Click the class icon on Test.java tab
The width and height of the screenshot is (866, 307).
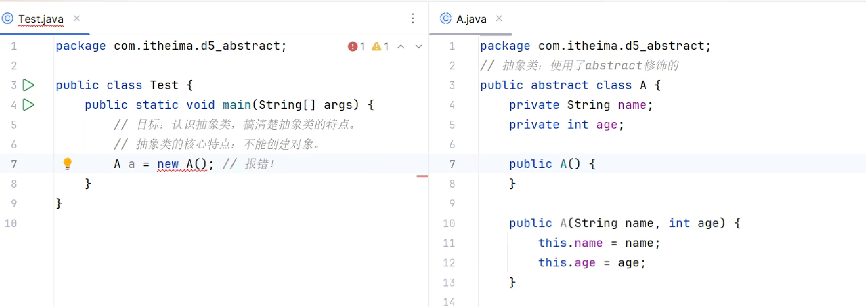tap(8, 19)
